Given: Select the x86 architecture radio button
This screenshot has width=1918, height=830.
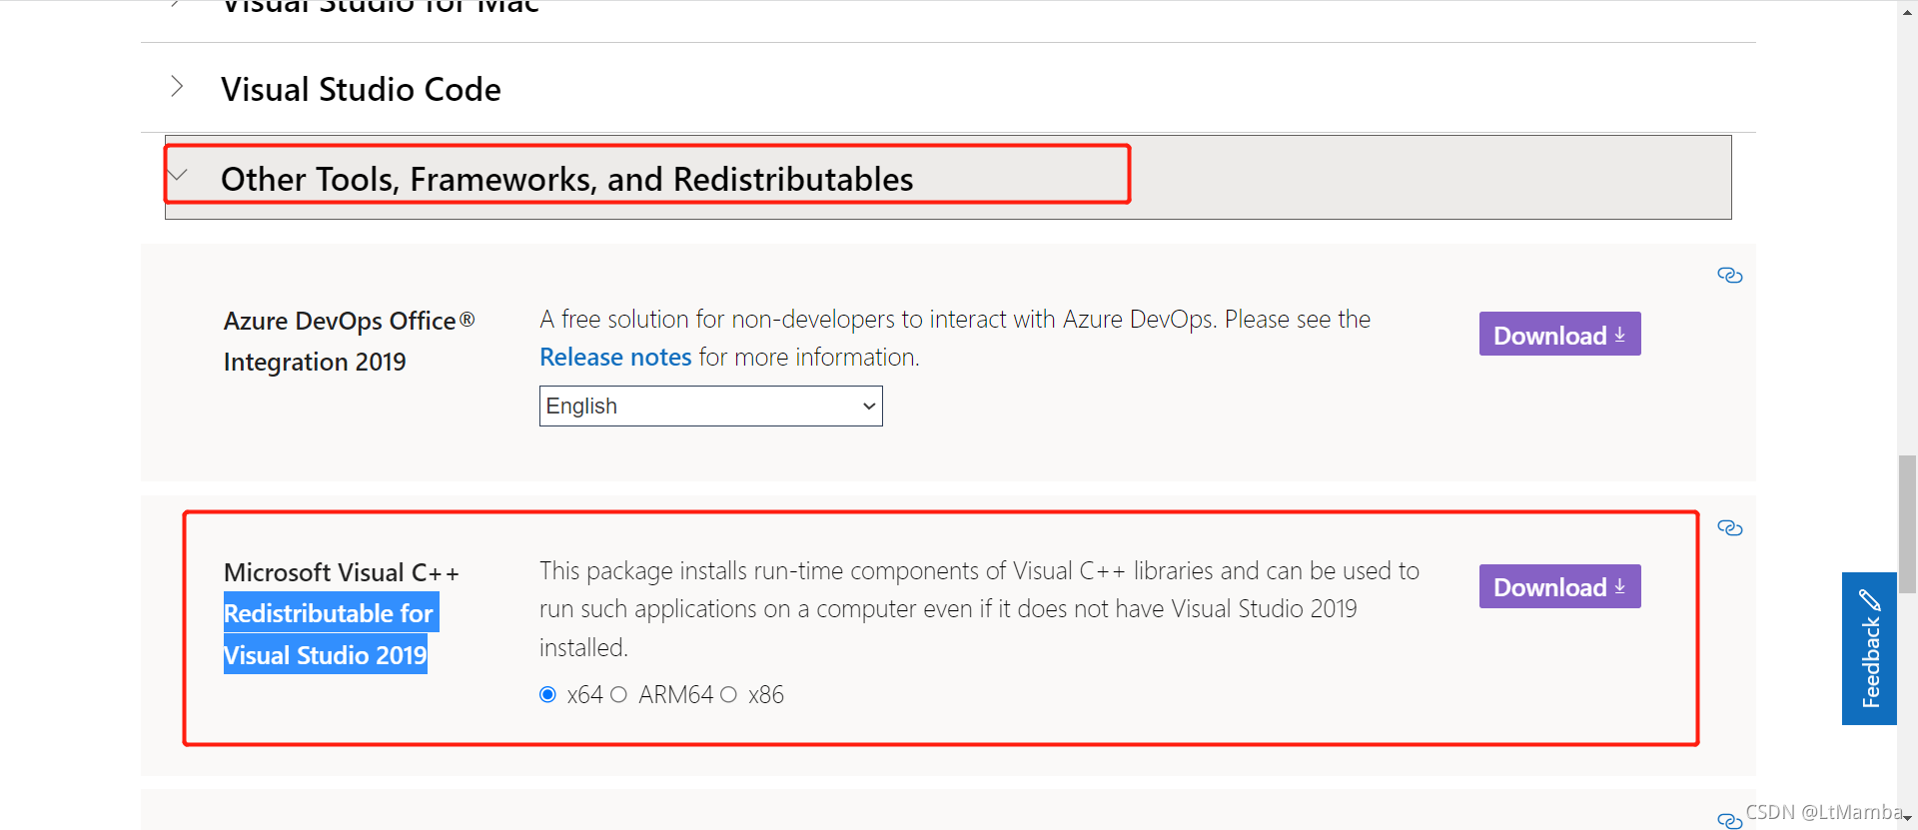Looking at the screenshot, I should pos(729,695).
